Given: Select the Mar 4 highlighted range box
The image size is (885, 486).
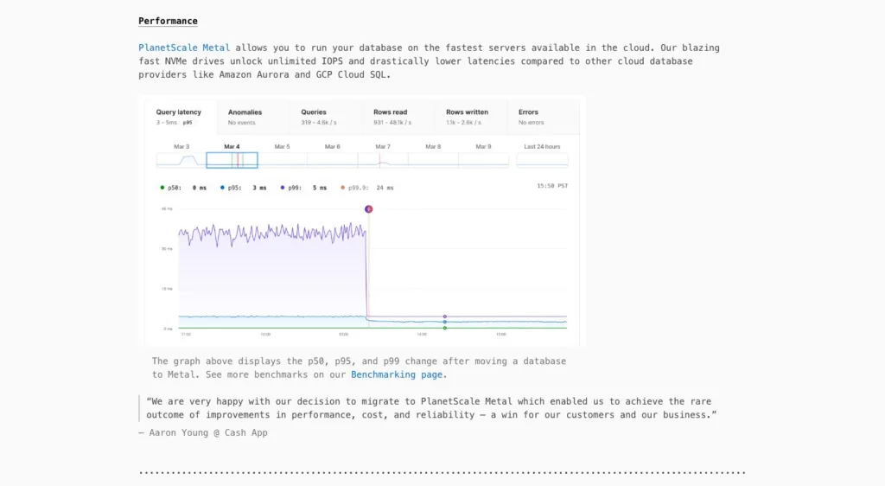Looking at the screenshot, I should click(232, 160).
